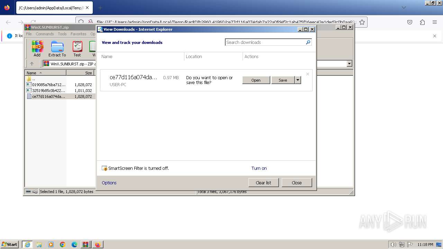This screenshot has height=249, width=443.
Task: Select file 32519b85c0b422... in WinRAR list
Action: 46,91
